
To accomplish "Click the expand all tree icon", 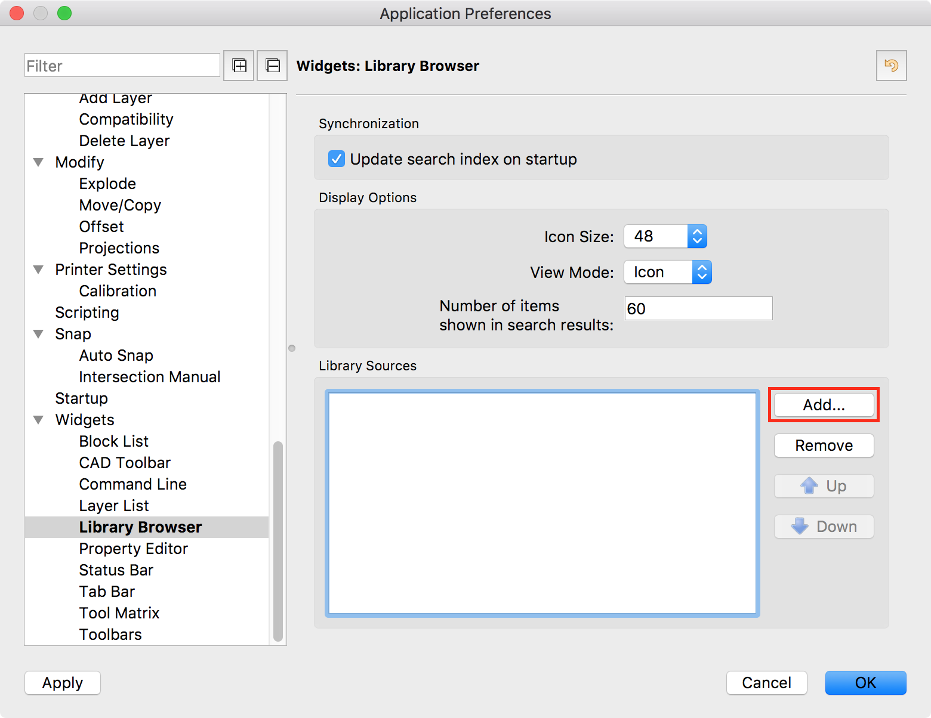I will tap(239, 66).
